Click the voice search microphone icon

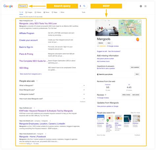click(x=80, y=6)
